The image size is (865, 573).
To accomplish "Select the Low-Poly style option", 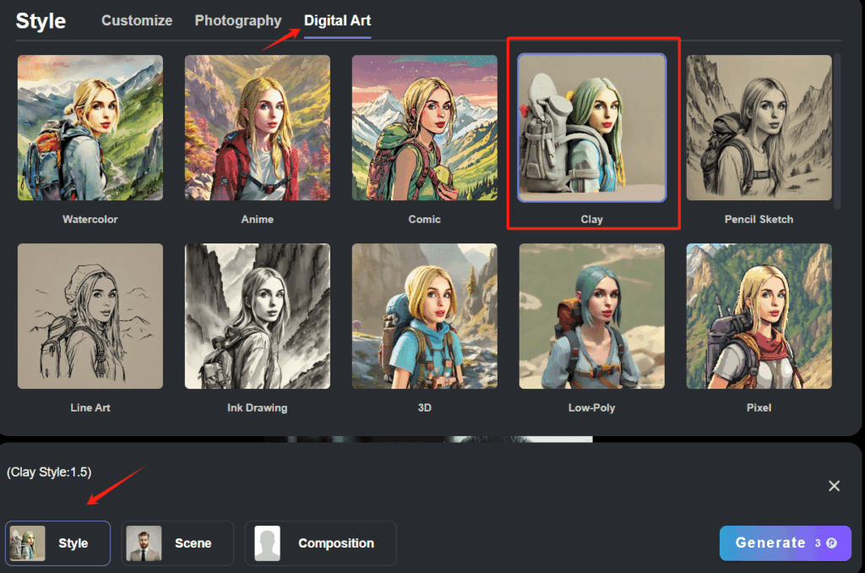I will [592, 316].
